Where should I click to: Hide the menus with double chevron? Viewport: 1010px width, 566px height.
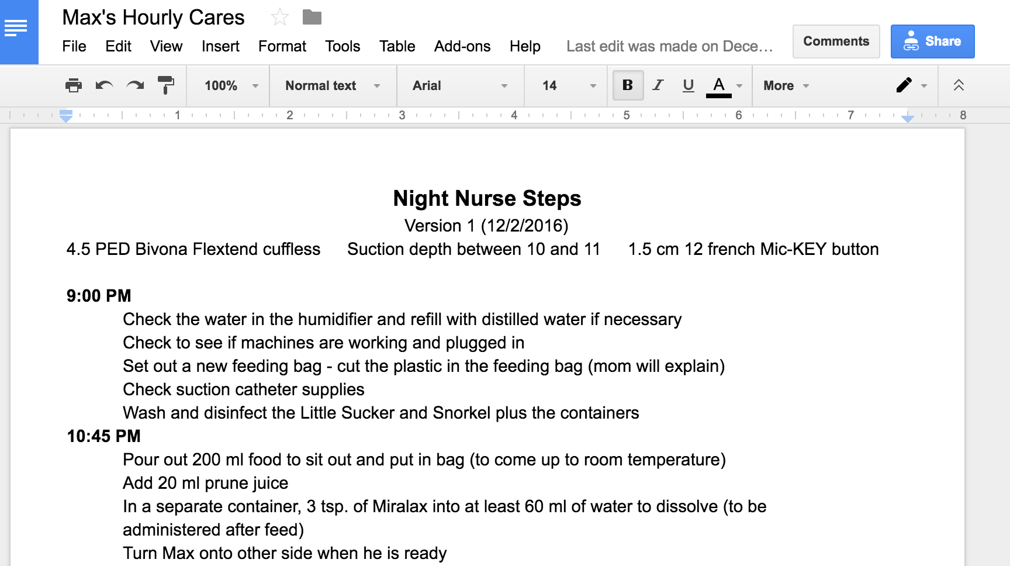[x=959, y=85]
